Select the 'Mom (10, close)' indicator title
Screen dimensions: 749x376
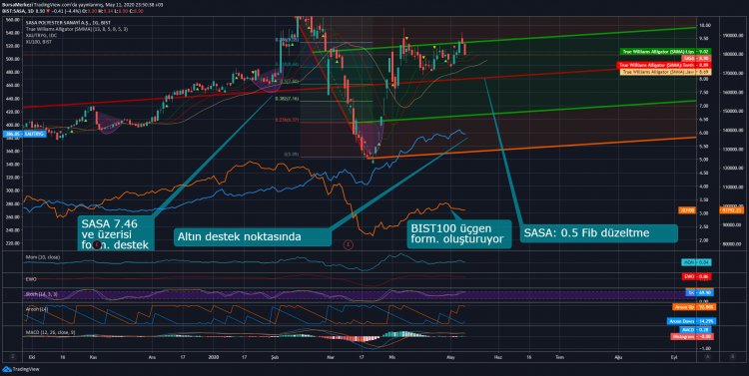click(x=43, y=257)
